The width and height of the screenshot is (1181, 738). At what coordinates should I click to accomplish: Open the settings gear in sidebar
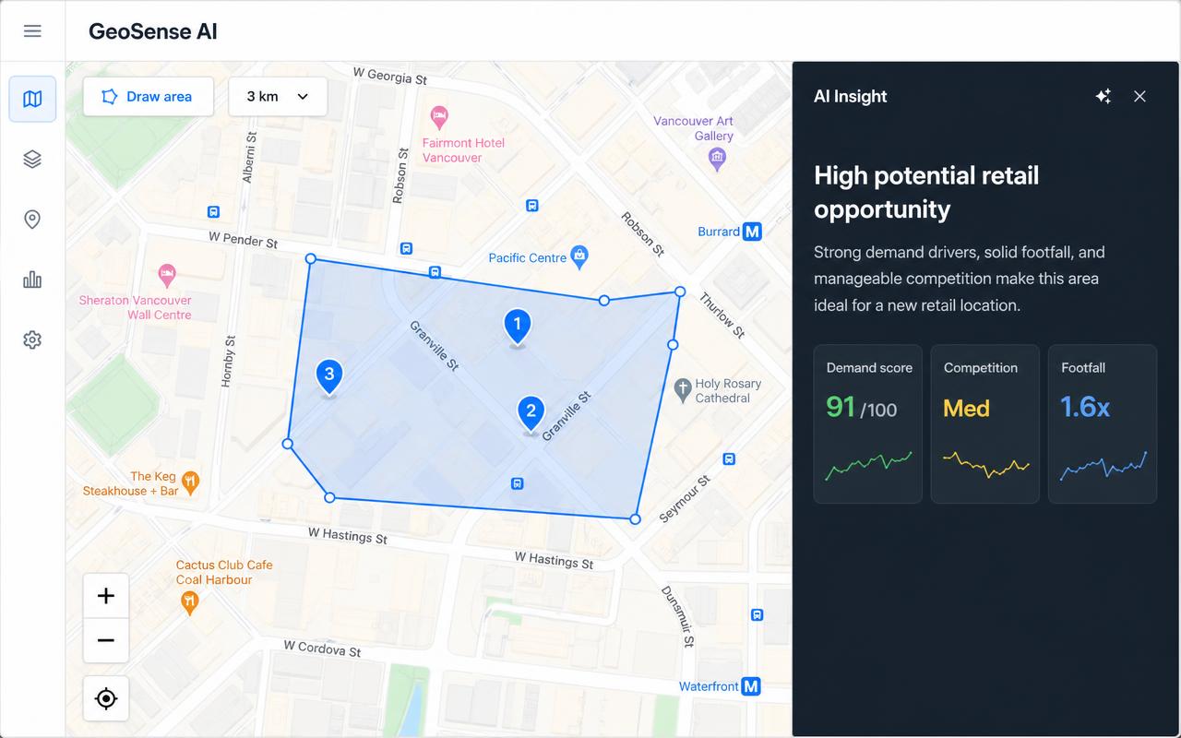tap(32, 339)
